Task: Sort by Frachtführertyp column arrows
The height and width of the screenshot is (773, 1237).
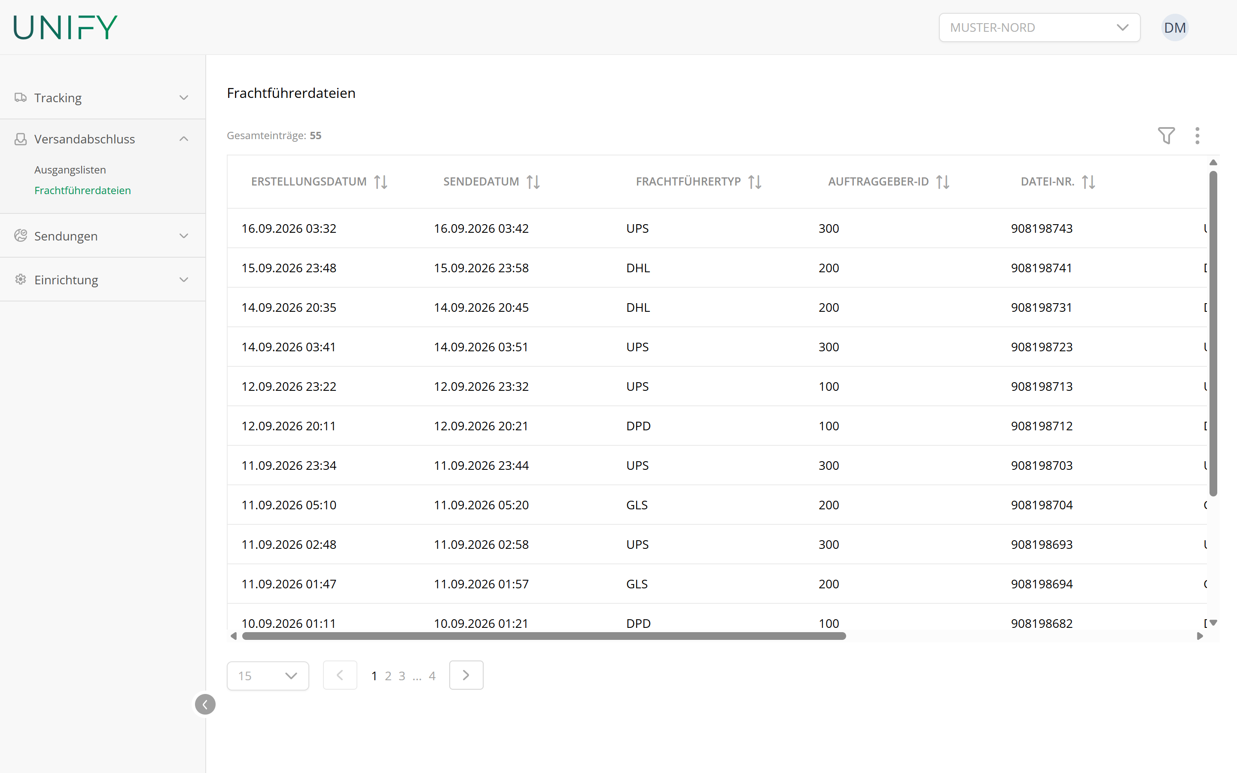Action: click(x=755, y=182)
